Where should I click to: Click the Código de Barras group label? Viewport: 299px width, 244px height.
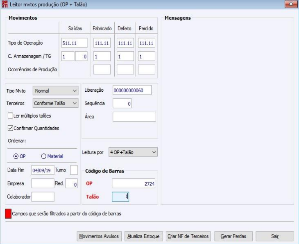pos(105,171)
